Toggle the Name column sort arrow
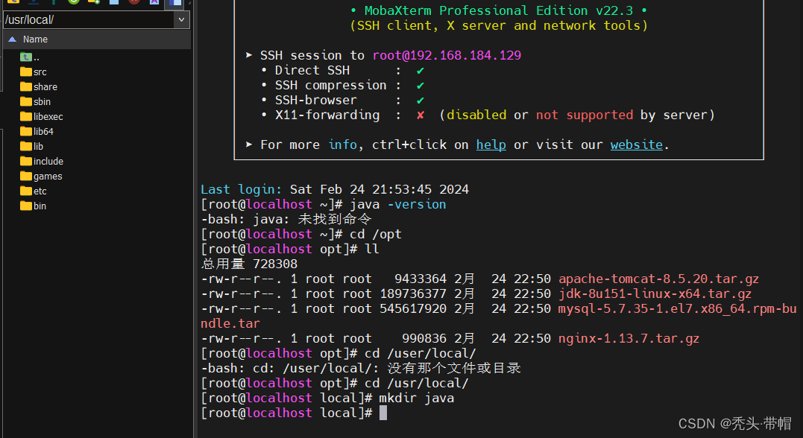 point(12,38)
